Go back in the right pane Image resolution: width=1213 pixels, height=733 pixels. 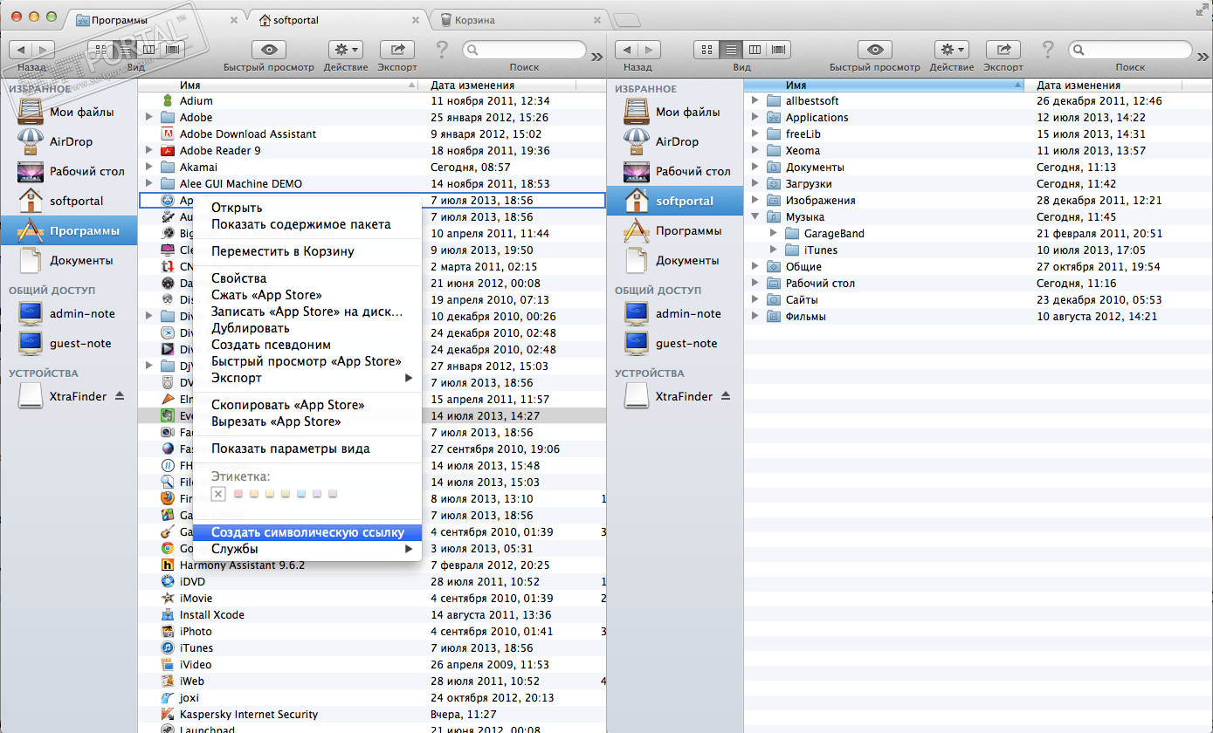tap(628, 50)
